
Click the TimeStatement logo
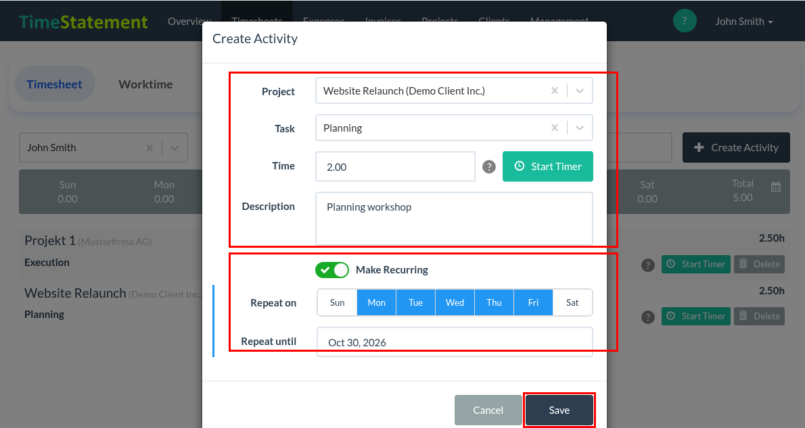point(83,22)
